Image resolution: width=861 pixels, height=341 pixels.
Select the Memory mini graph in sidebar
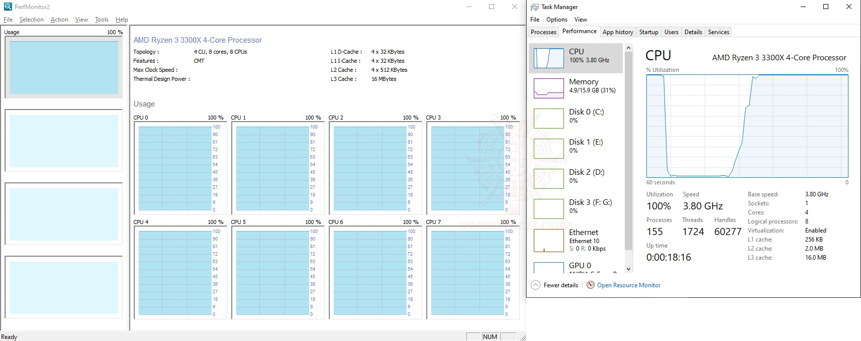(548, 88)
